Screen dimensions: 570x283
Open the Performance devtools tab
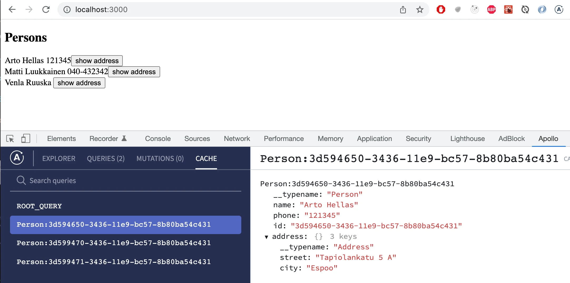point(284,139)
